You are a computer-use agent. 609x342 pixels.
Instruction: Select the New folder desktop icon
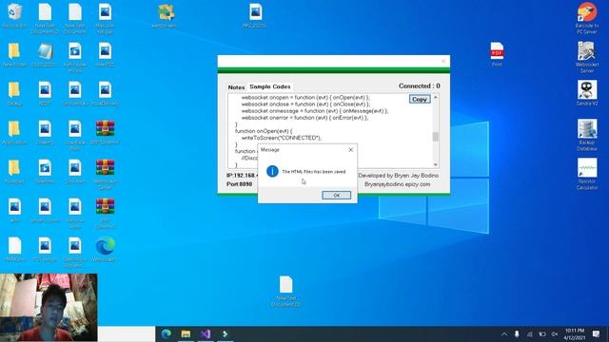point(14,55)
